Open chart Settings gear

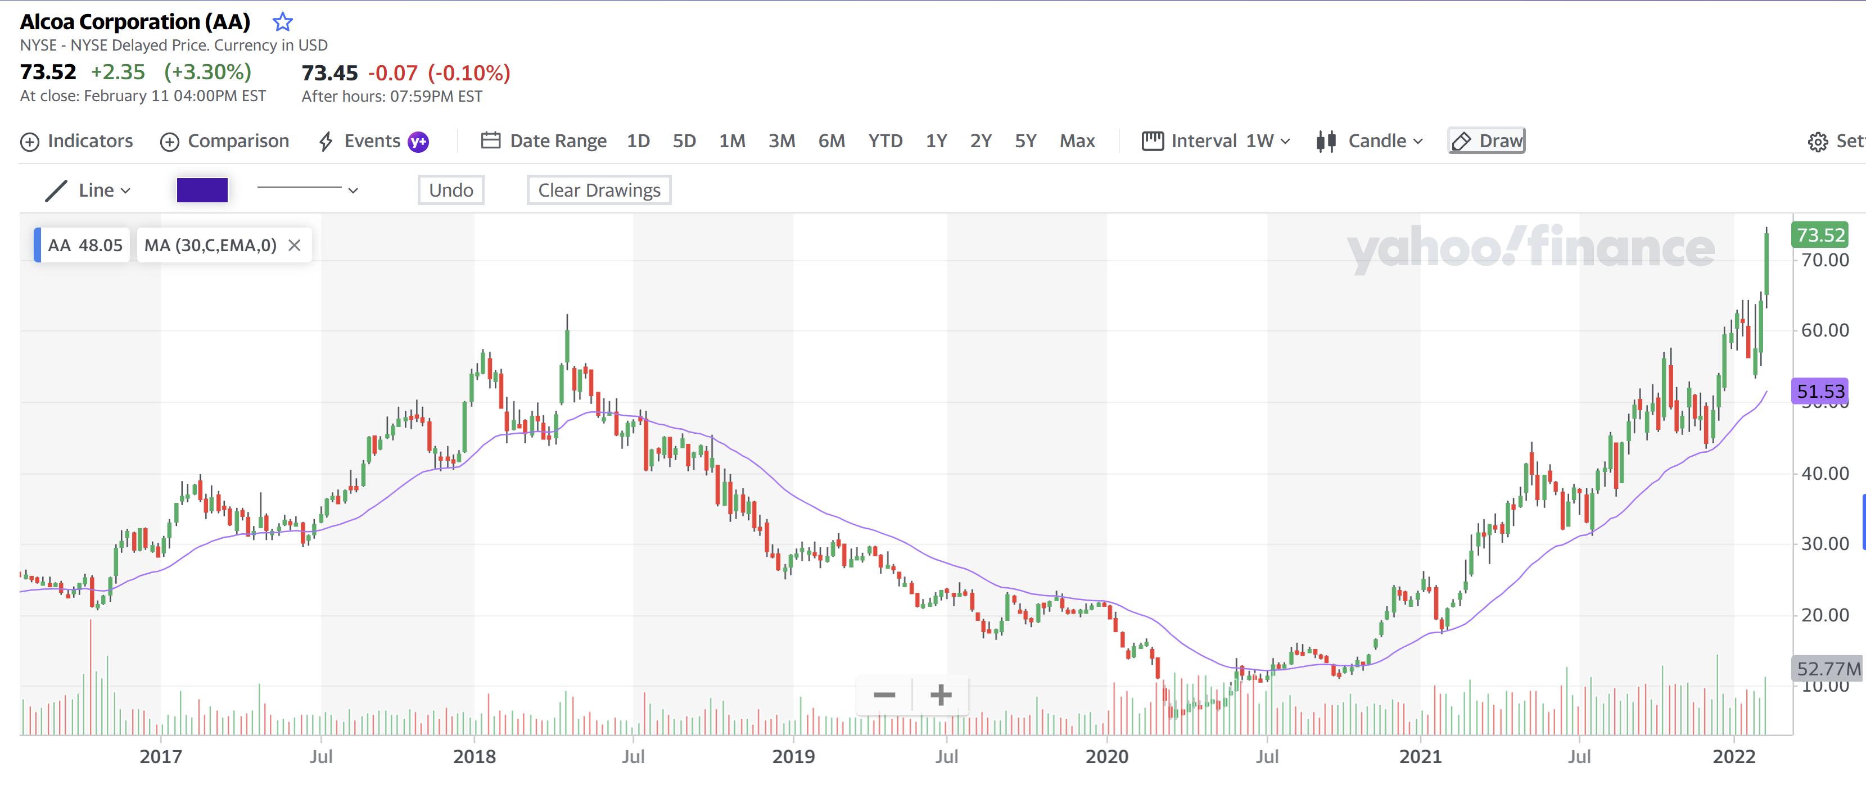tap(1818, 142)
